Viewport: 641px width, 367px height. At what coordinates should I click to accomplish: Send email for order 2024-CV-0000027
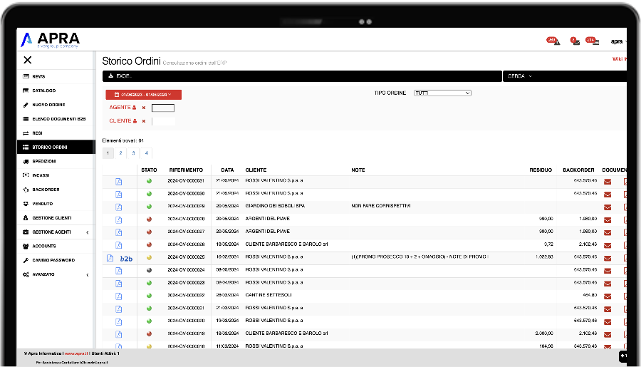[x=608, y=233]
